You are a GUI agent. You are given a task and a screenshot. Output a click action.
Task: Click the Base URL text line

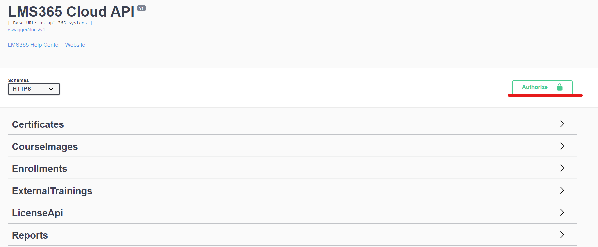click(x=50, y=23)
